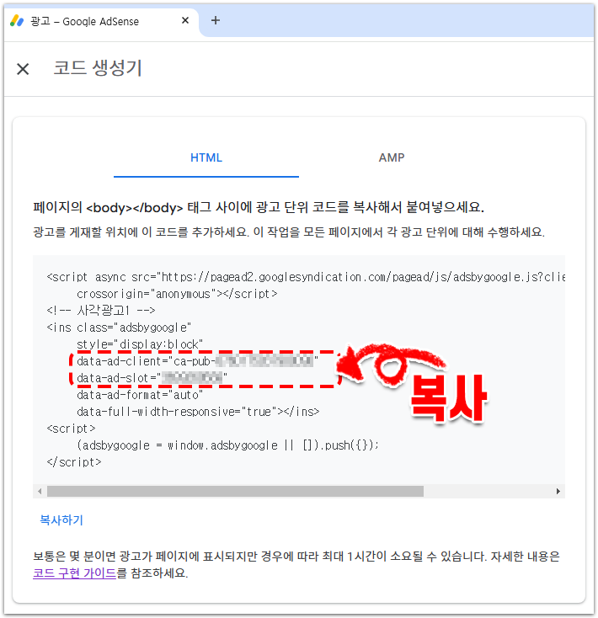Select the 광고 – Google AdSense tab title

pos(85,21)
